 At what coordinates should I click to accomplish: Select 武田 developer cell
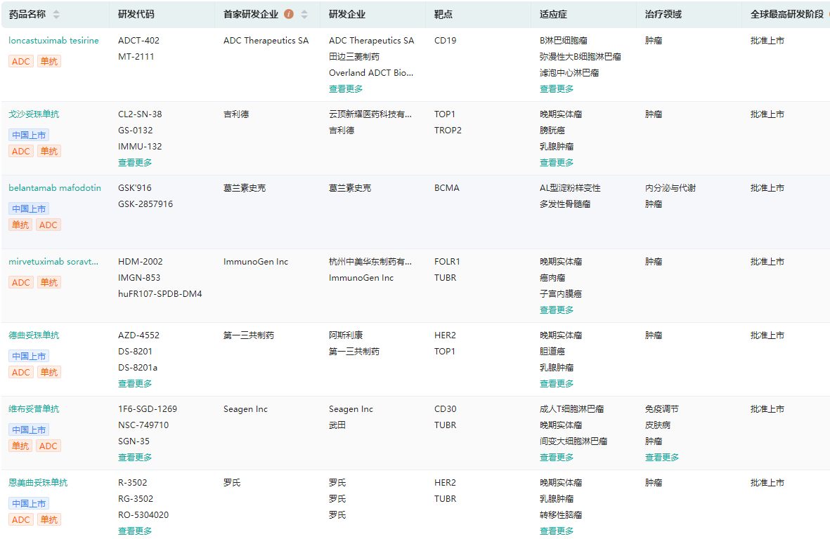tap(337, 425)
